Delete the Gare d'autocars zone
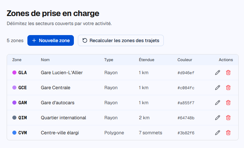 pos(228,103)
